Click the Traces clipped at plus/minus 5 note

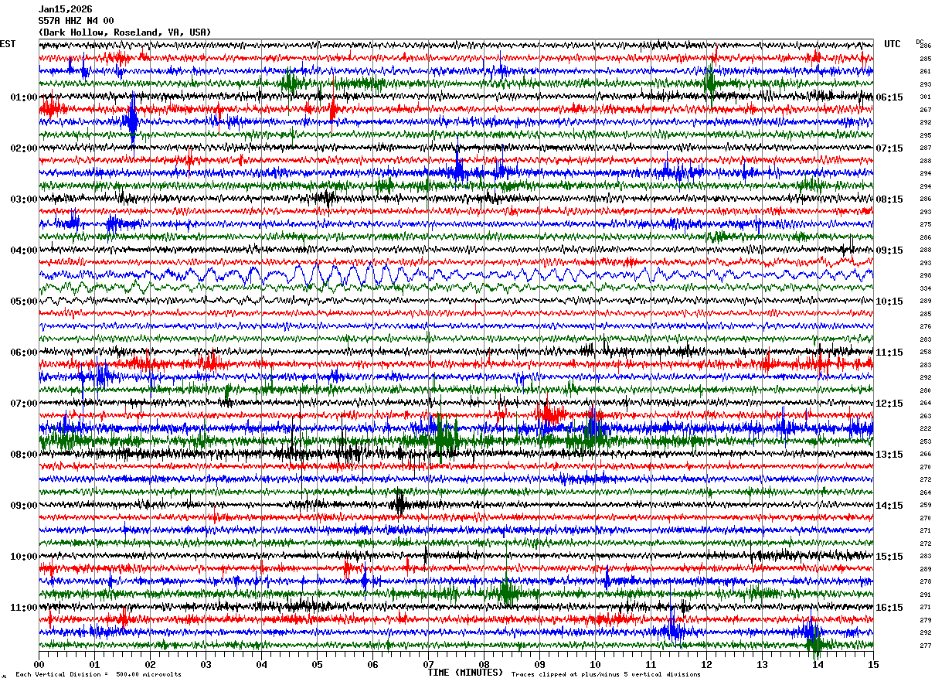coord(606,674)
